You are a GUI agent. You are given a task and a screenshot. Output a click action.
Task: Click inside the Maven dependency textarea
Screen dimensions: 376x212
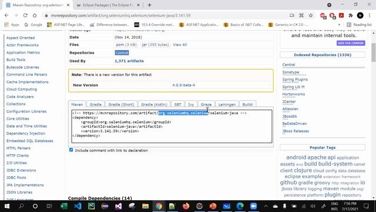[172, 127]
